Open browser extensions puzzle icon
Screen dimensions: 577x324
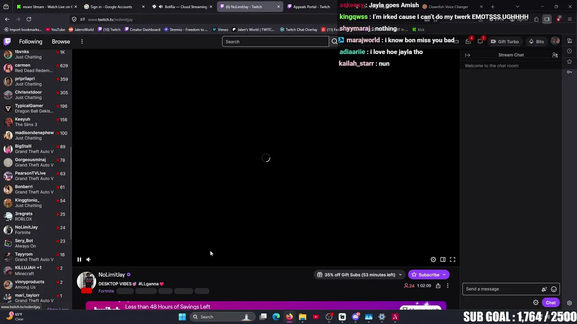pyautogui.click(x=536, y=19)
